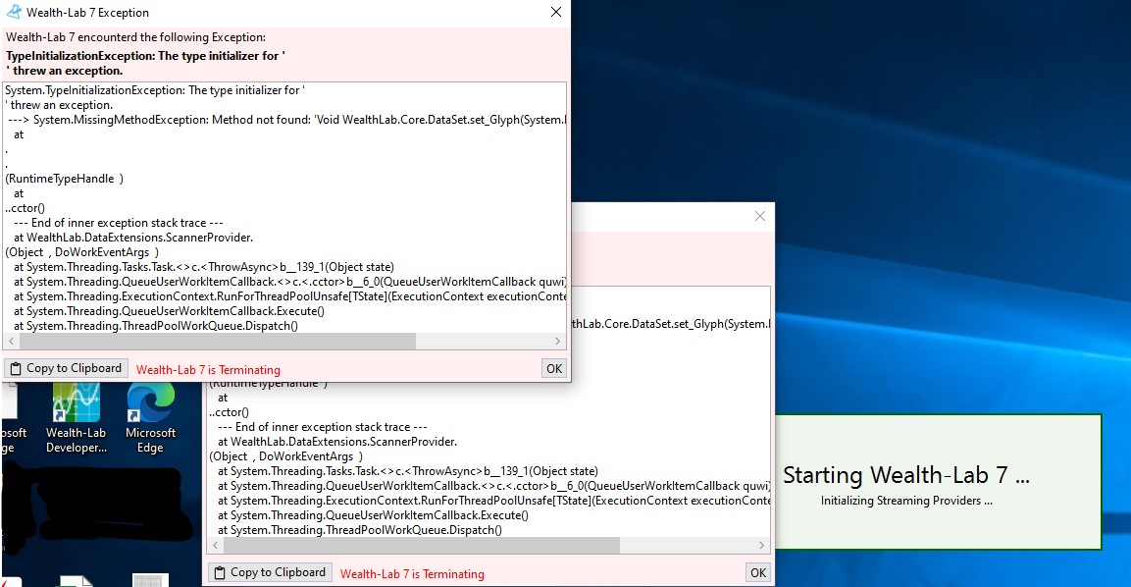The width and height of the screenshot is (1131, 587).
Task: Click 'End of inner exception stack trace' in front dialog
Action: pyautogui.click(x=119, y=223)
